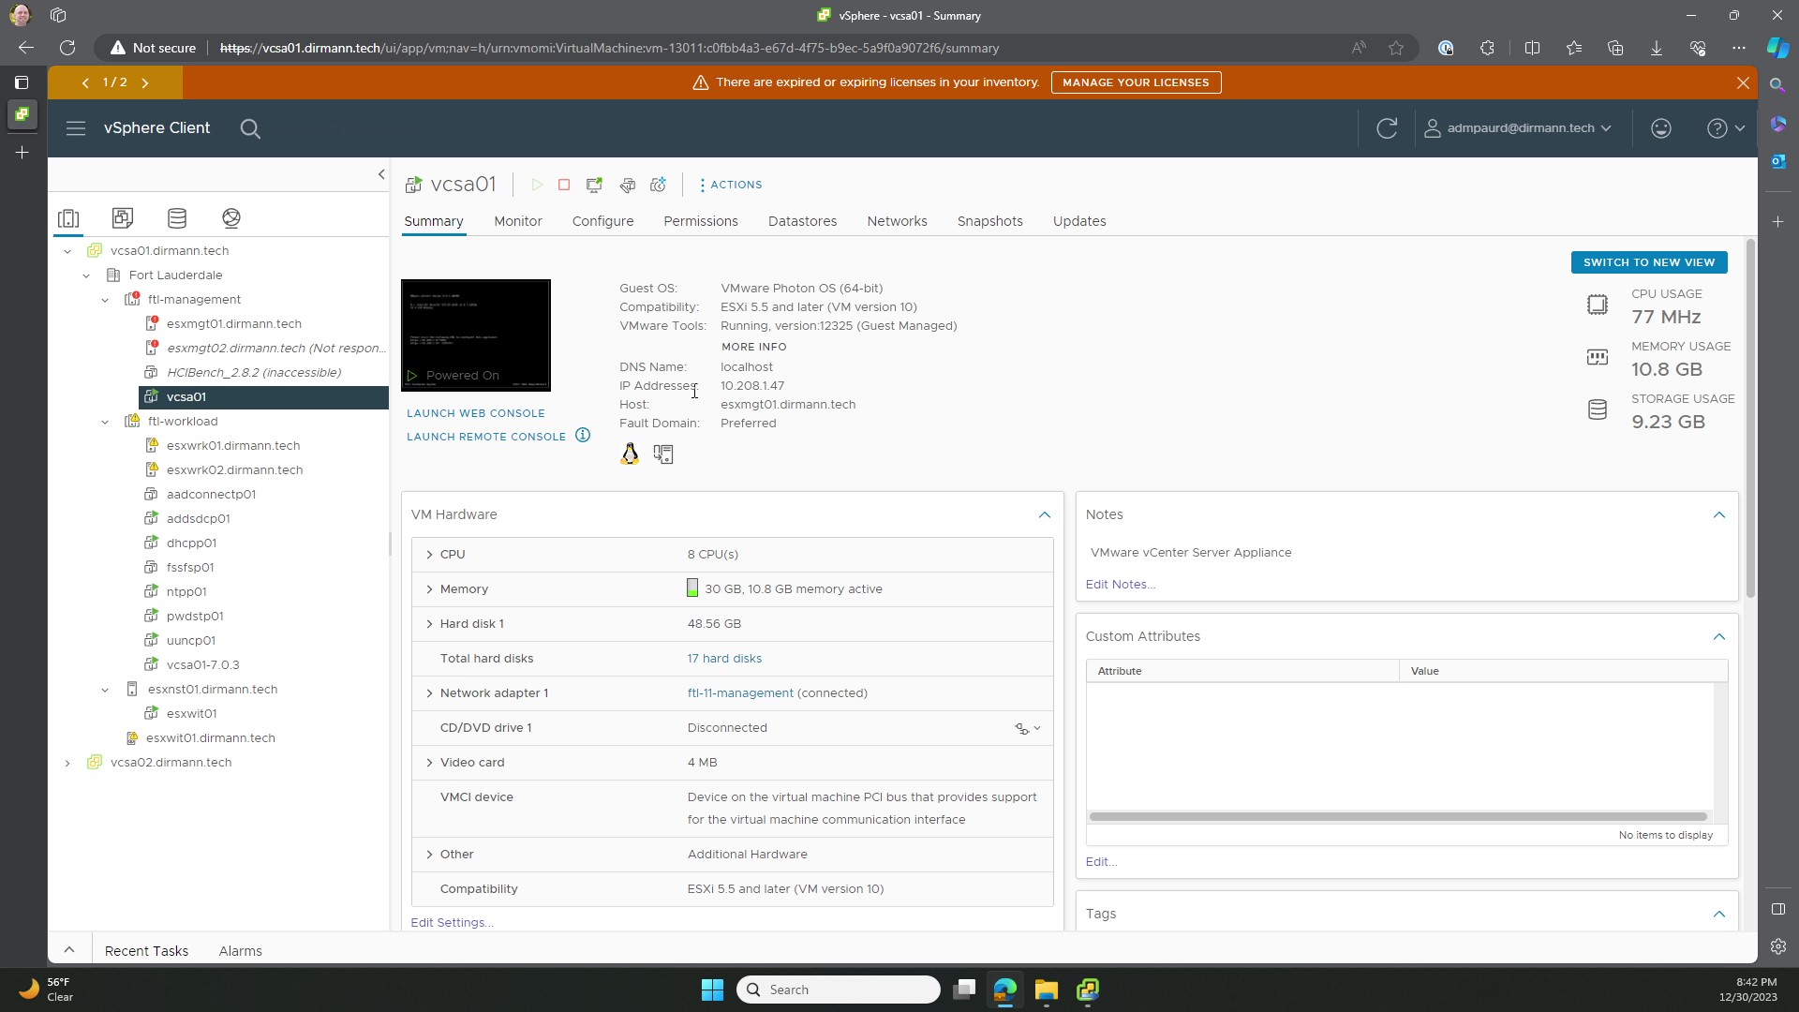The width and height of the screenshot is (1799, 1012).
Task: Select dhcpp01 VM in inventory tree
Action: pyautogui.click(x=191, y=543)
